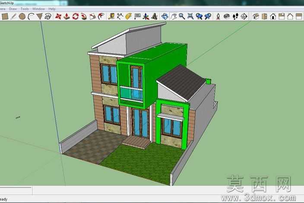This screenshot has width=304, height=203.
Task: Select the Walk footprints tool
Action: pos(235,16)
